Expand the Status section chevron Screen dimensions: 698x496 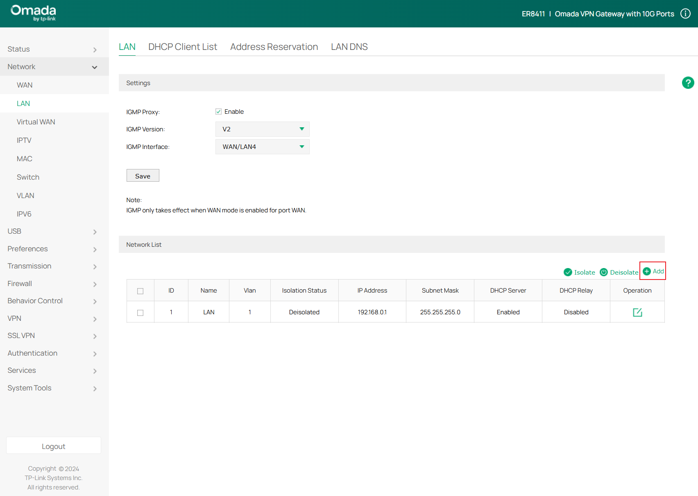point(95,49)
